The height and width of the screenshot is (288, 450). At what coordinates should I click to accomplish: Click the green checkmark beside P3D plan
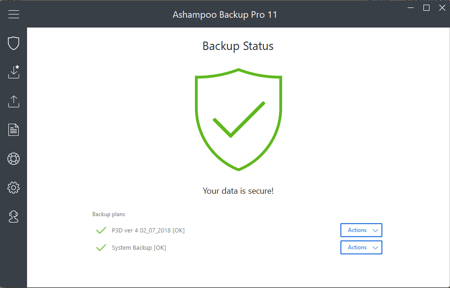click(101, 230)
